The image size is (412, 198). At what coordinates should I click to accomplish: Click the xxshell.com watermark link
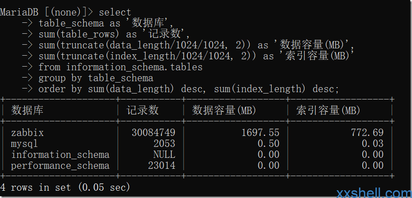click(374, 193)
